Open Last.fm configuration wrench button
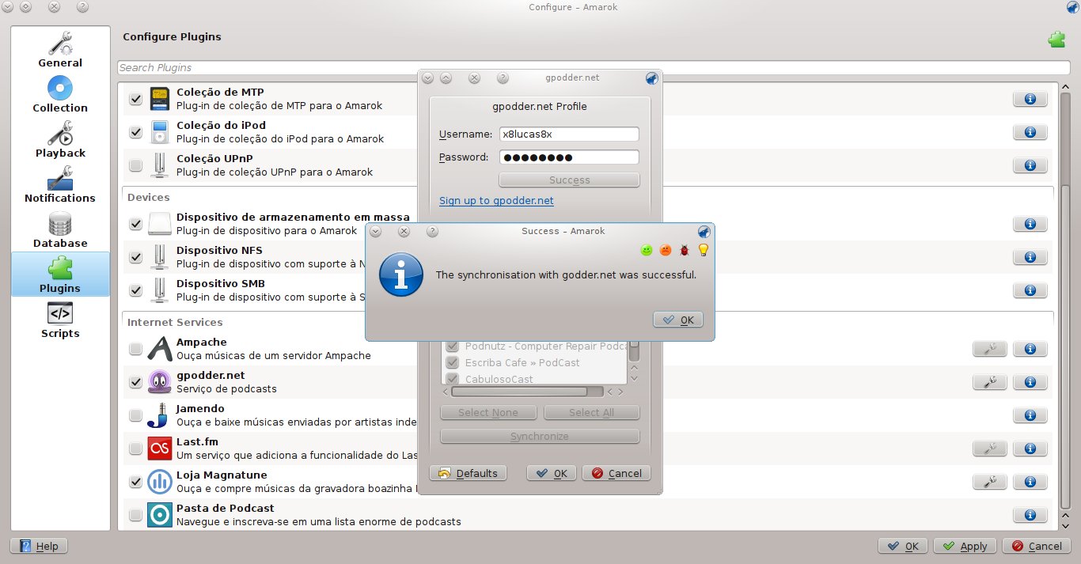The width and height of the screenshot is (1081, 564). pos(989,449)
